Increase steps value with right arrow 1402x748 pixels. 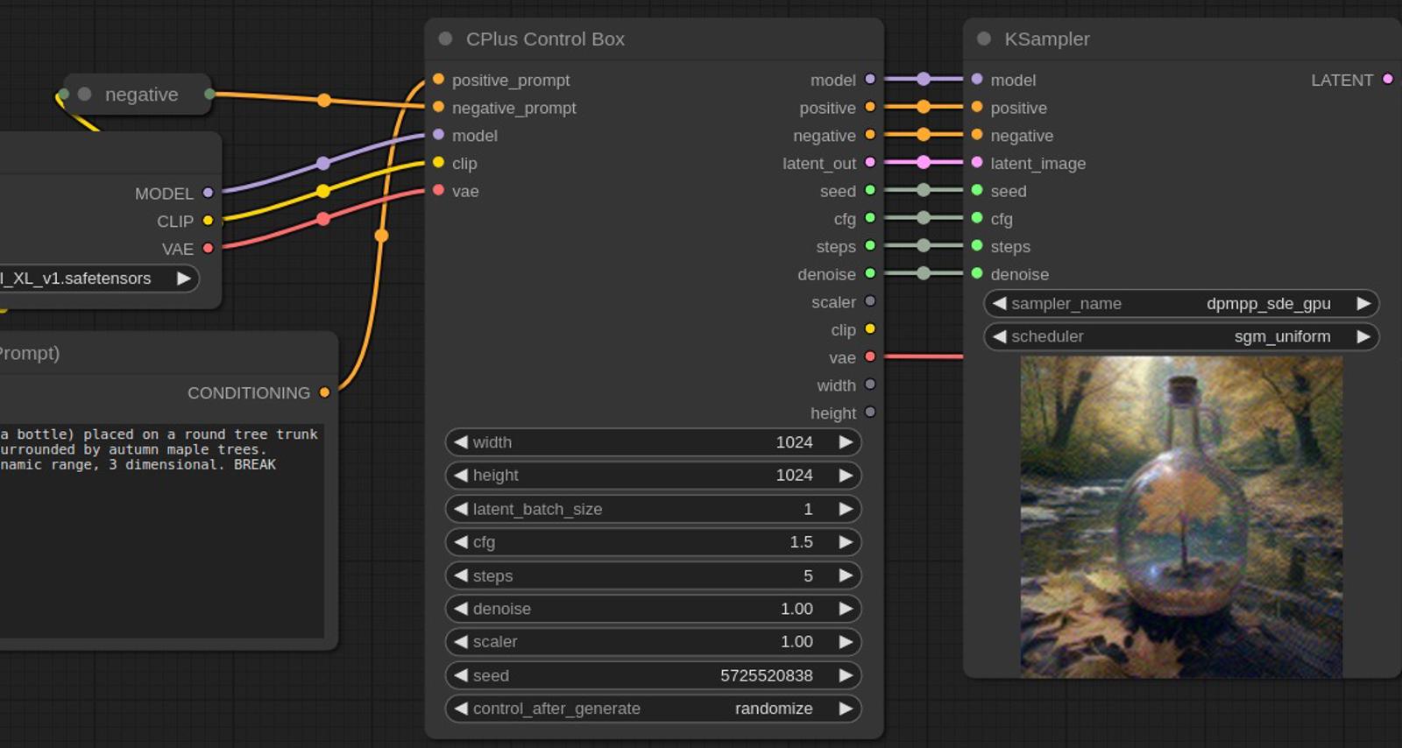(x=846, y=575)
